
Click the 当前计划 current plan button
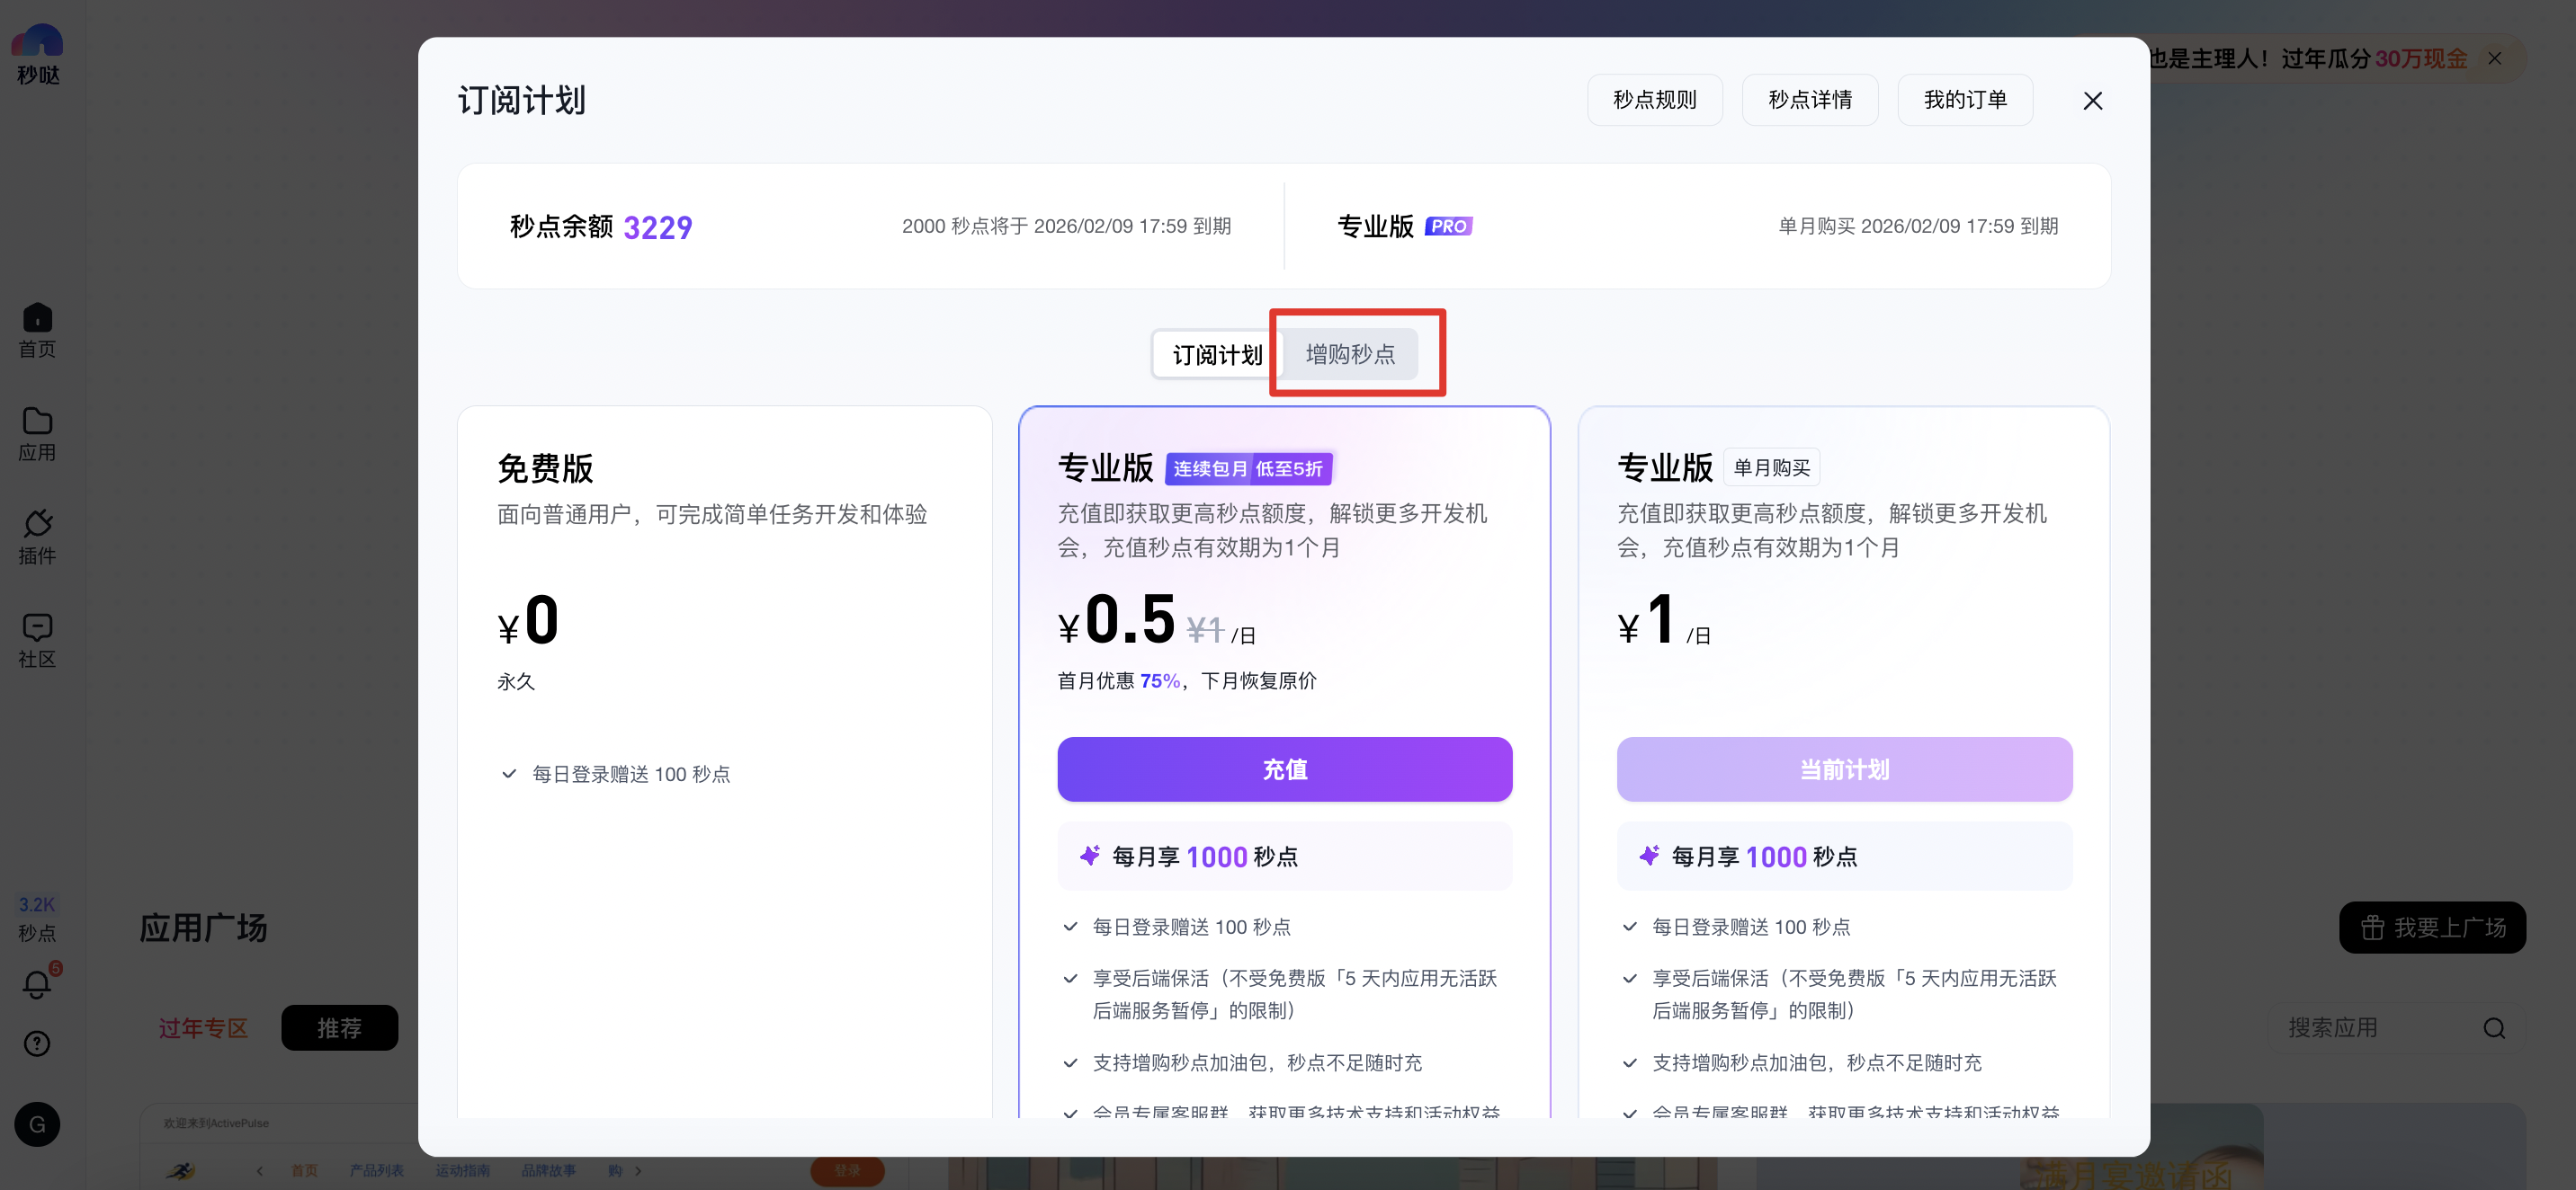(1843, 769)
